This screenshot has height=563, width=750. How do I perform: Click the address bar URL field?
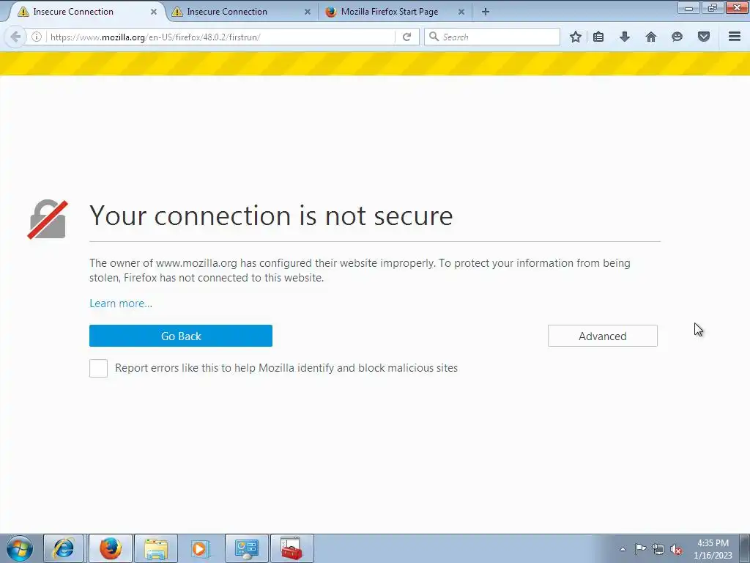220,37
